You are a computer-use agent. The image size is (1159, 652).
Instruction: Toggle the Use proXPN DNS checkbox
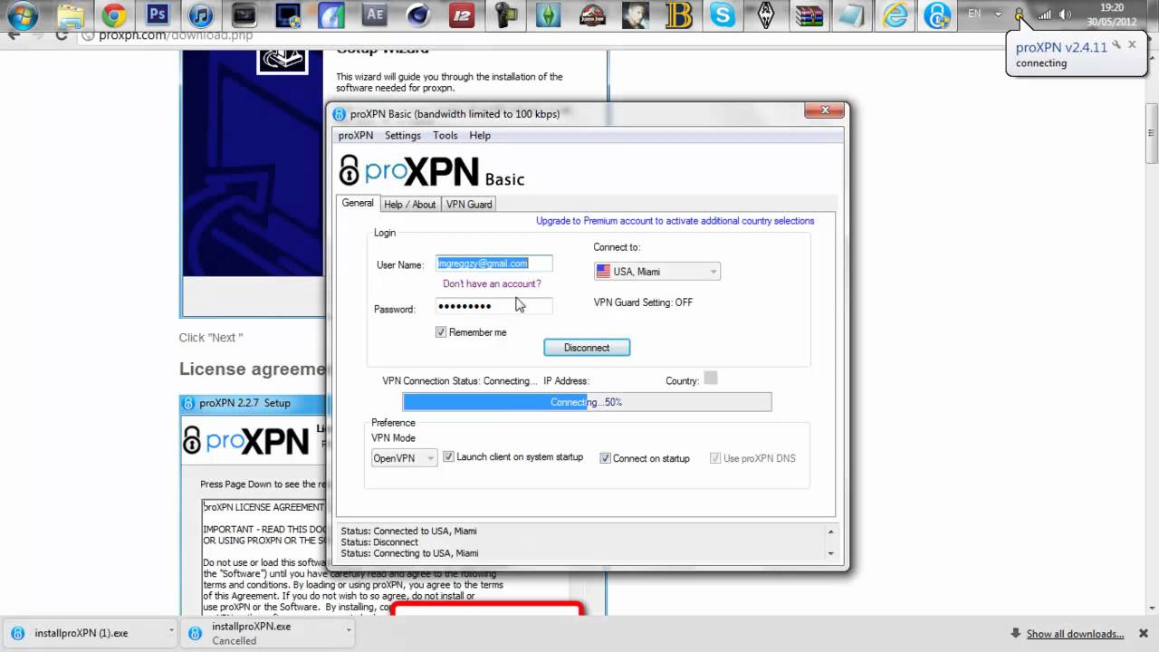point(715,458)
